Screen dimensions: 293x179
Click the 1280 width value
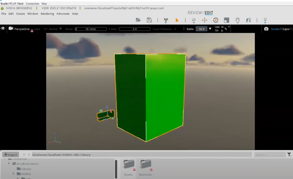click(x=217, y=27)
